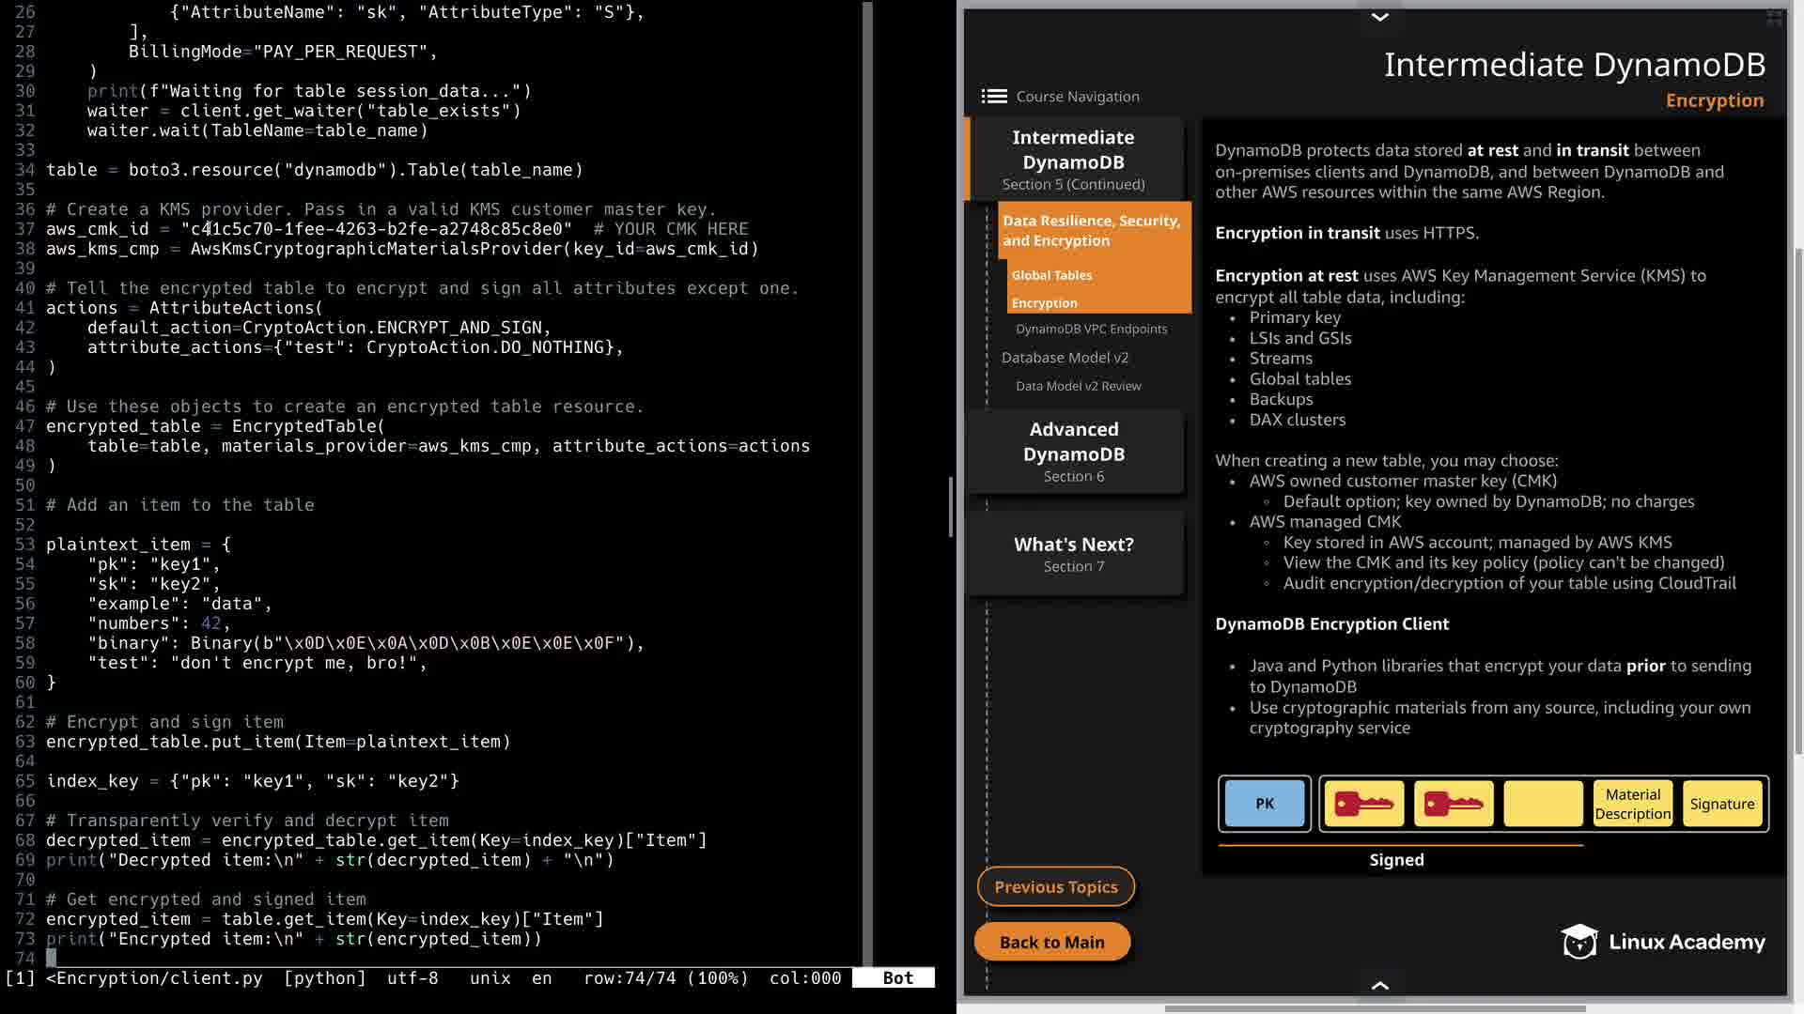This screenshot has width=1804, height=1014.
Task: Select Data Resilience, Security, and Encryption
Action: pyautogui.click(x=1091, y=230)
